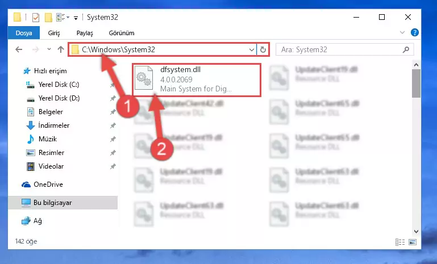Open Müzik in the sidebar
The height and width of the screenshot is (264, 437).
[48, 139]
